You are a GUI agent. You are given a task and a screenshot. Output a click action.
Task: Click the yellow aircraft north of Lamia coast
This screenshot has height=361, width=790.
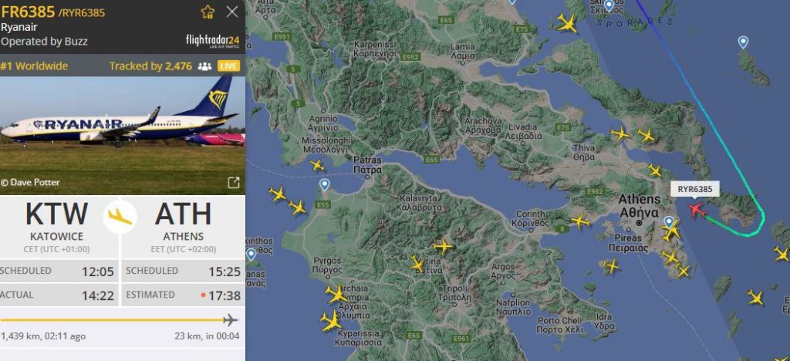(x=567, y=23)
